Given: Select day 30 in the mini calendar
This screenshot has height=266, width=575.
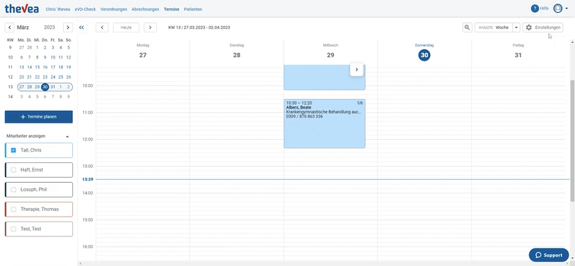Looking at the screenshot, I should point(45,87).
